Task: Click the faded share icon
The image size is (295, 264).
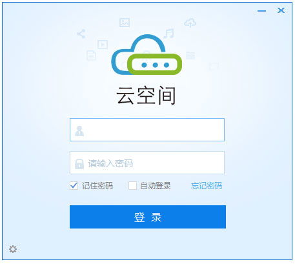Action: point(81,34)
